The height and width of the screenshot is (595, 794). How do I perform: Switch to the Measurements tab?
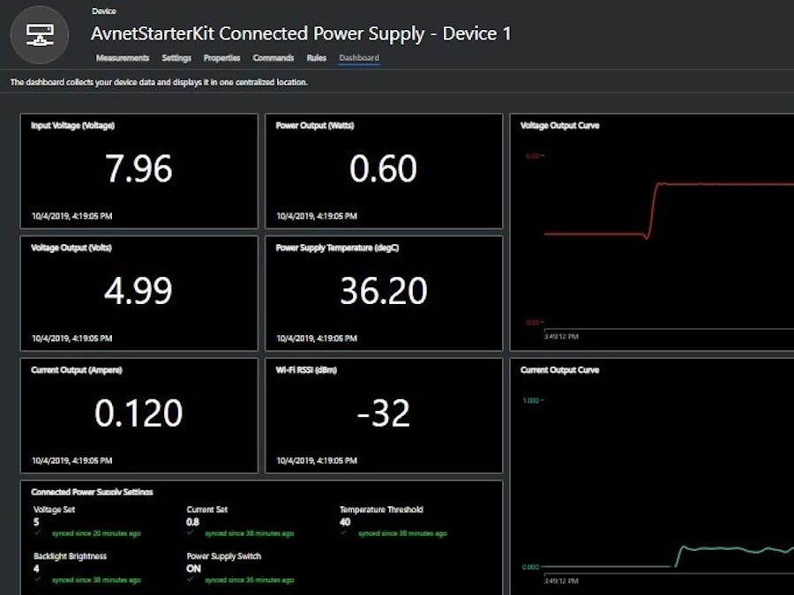click(x=122, y=57)
